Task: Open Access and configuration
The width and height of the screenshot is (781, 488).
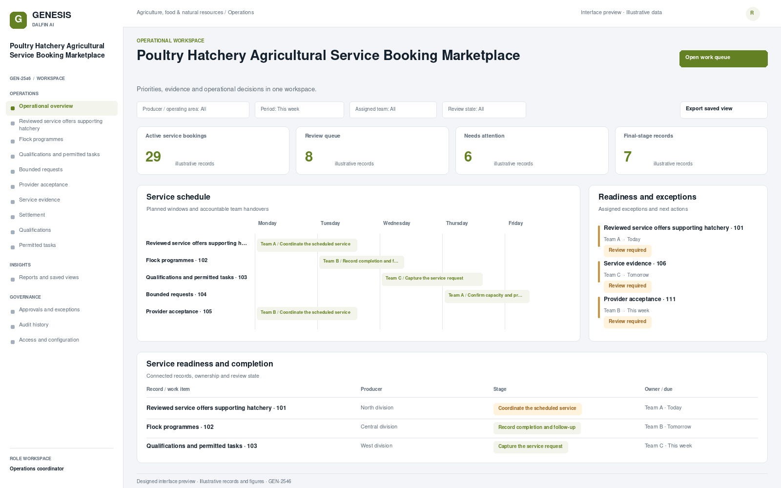Action: 49,340
